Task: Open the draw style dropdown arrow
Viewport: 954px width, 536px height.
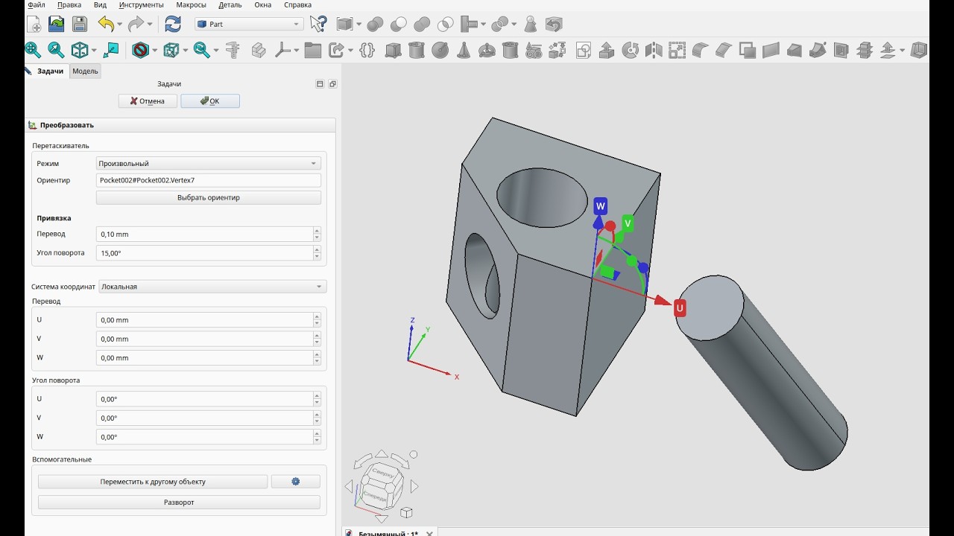Action: [x=154, y=51]
